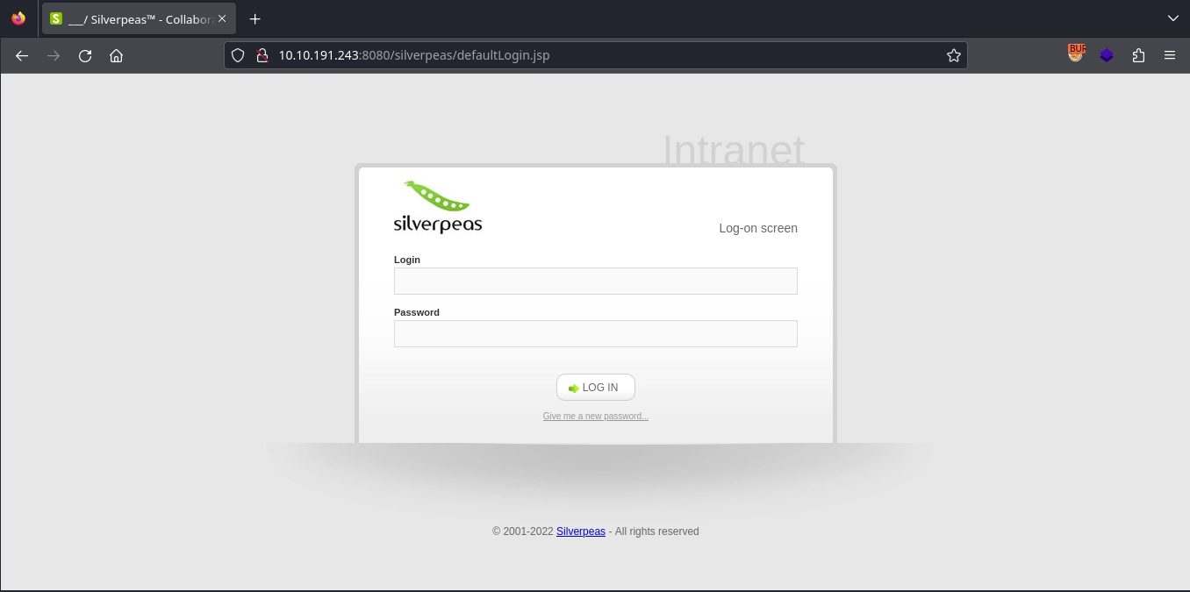View site security padlock information
This screenshot has width=1190, height=592.
pyautogui.click(x=262, y=55)
